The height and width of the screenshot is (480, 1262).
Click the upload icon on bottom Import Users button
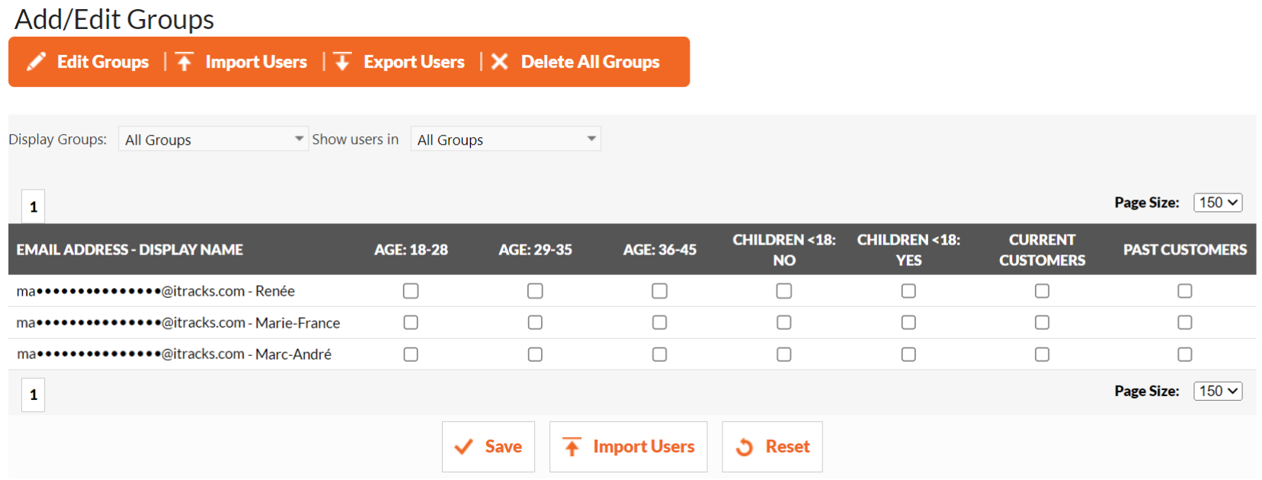(572, 447)
